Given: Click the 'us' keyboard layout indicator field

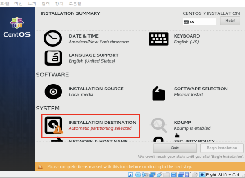Looking at the screenshot, I should (x=199, y=22).
